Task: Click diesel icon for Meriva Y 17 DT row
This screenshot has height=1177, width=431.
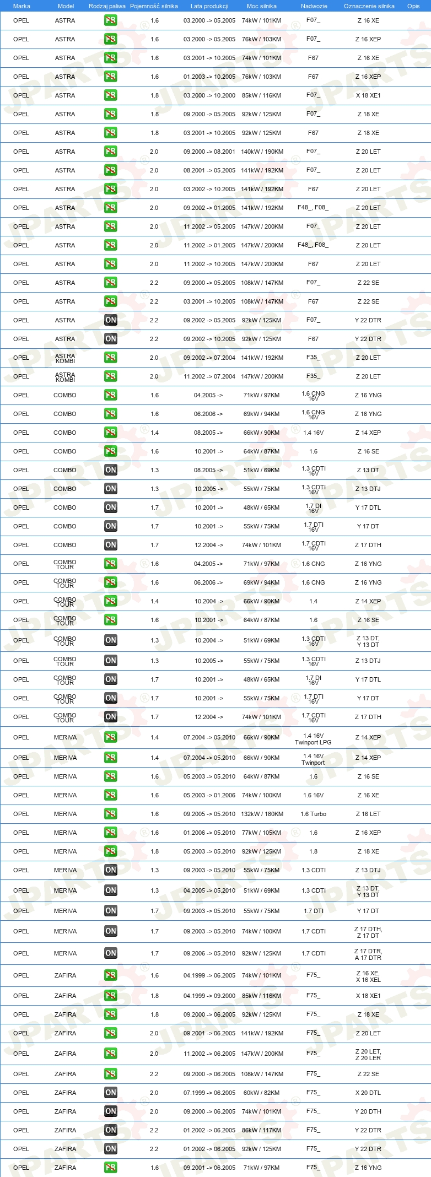Action: 111,911
